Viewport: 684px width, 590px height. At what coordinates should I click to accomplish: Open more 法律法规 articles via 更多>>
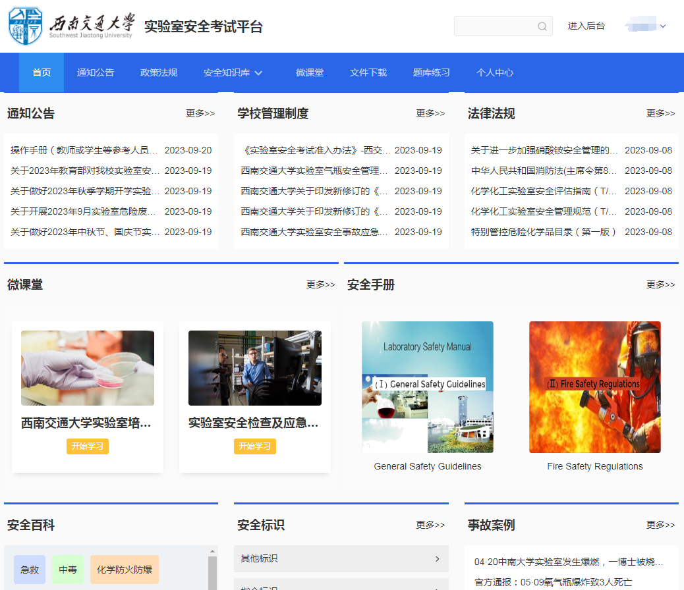[660, 113]
